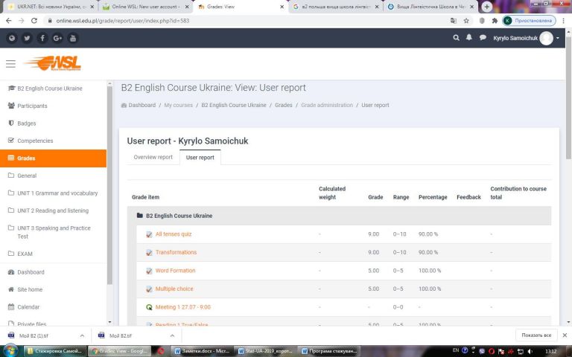This screenshot has height=357, width=572.
Task: Open the General section in sidebar
Action: coord(27,176)
